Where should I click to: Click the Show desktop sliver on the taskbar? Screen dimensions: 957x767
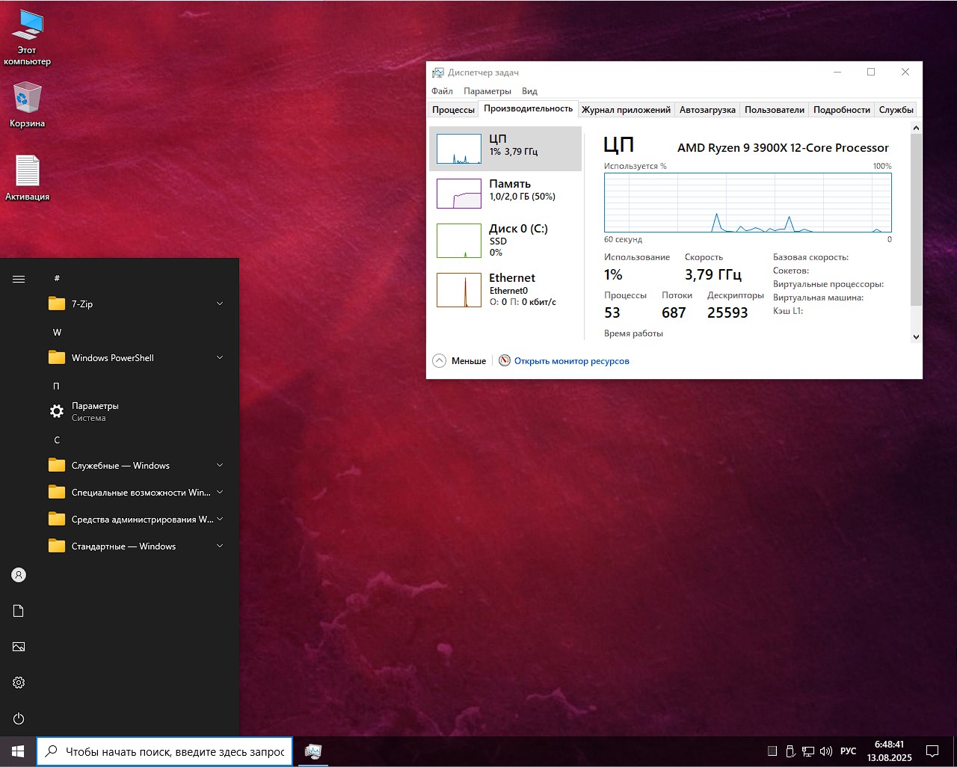coord(955,751)
